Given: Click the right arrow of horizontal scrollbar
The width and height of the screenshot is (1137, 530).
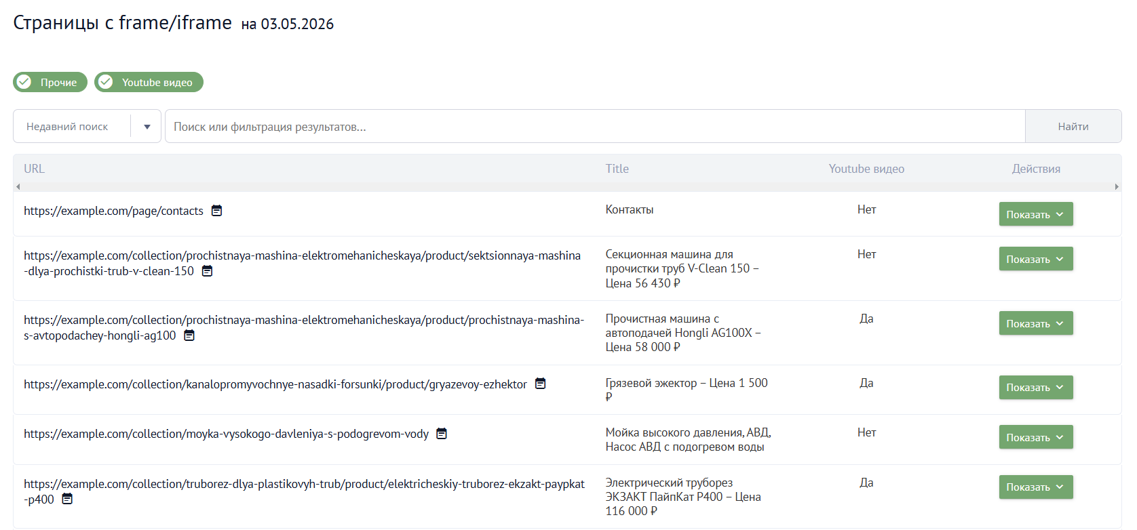Looking at the screenshot, I should pos(1117,186).
